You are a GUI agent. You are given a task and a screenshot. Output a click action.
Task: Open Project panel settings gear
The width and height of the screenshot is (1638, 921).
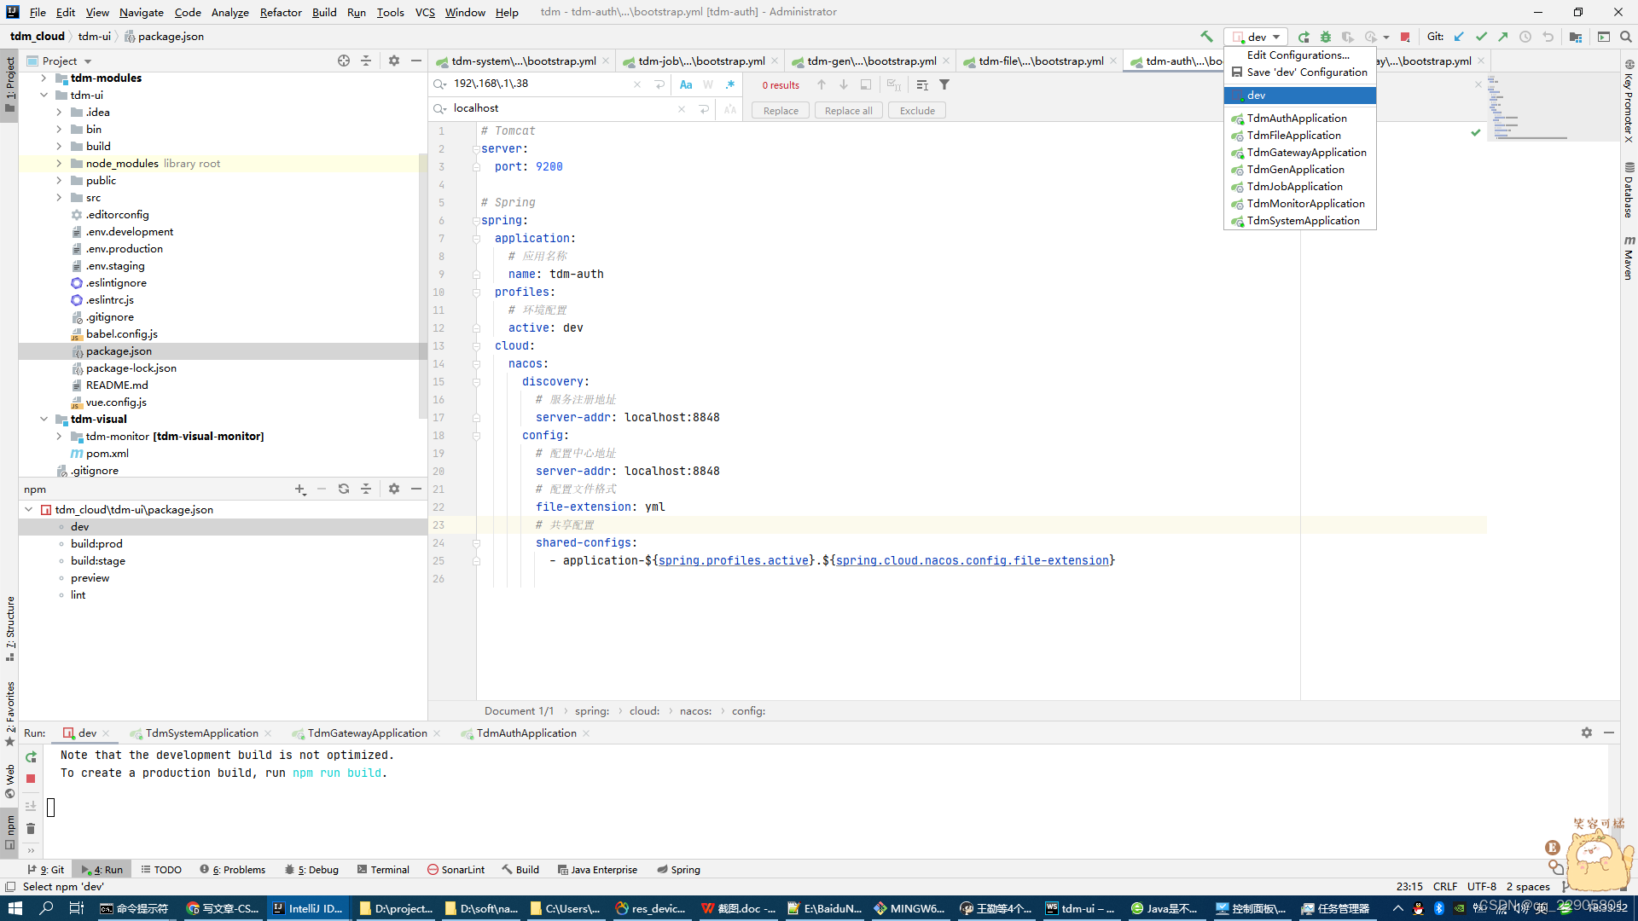394,61
